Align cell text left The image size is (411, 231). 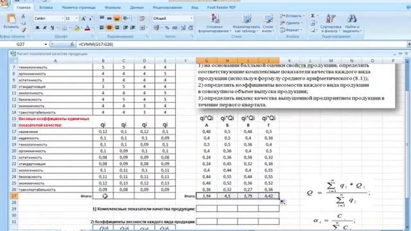point(101,28)
